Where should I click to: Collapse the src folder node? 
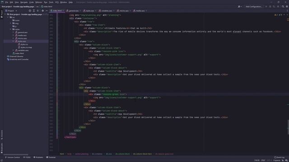(8, 17)
